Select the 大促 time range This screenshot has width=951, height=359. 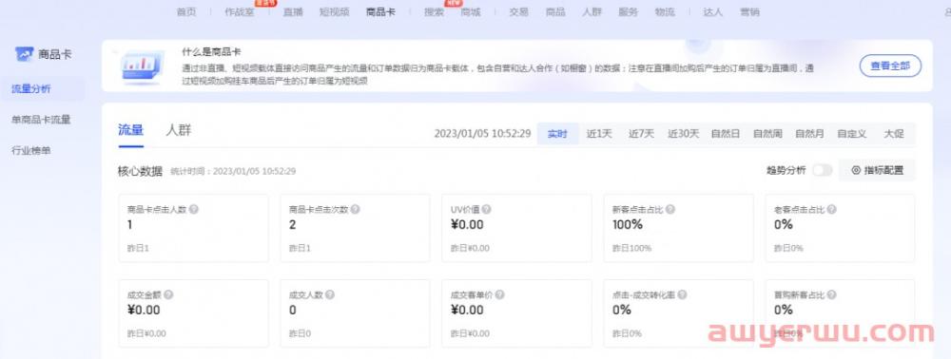click(x=893, y=134)
